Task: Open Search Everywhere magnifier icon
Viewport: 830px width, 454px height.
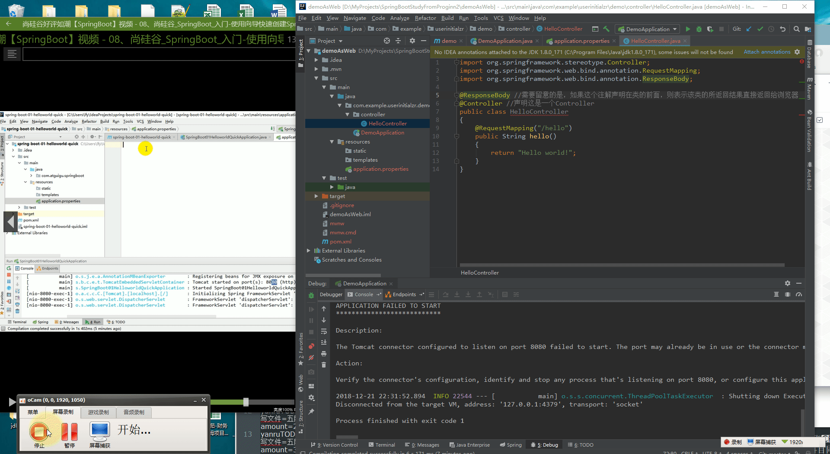Action: pos(796,29)
